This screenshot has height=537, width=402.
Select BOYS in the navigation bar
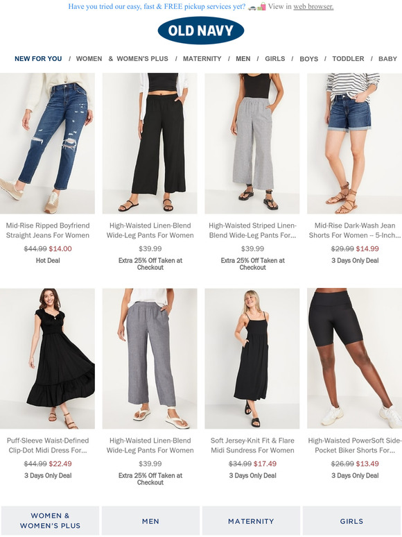point(308,58)
